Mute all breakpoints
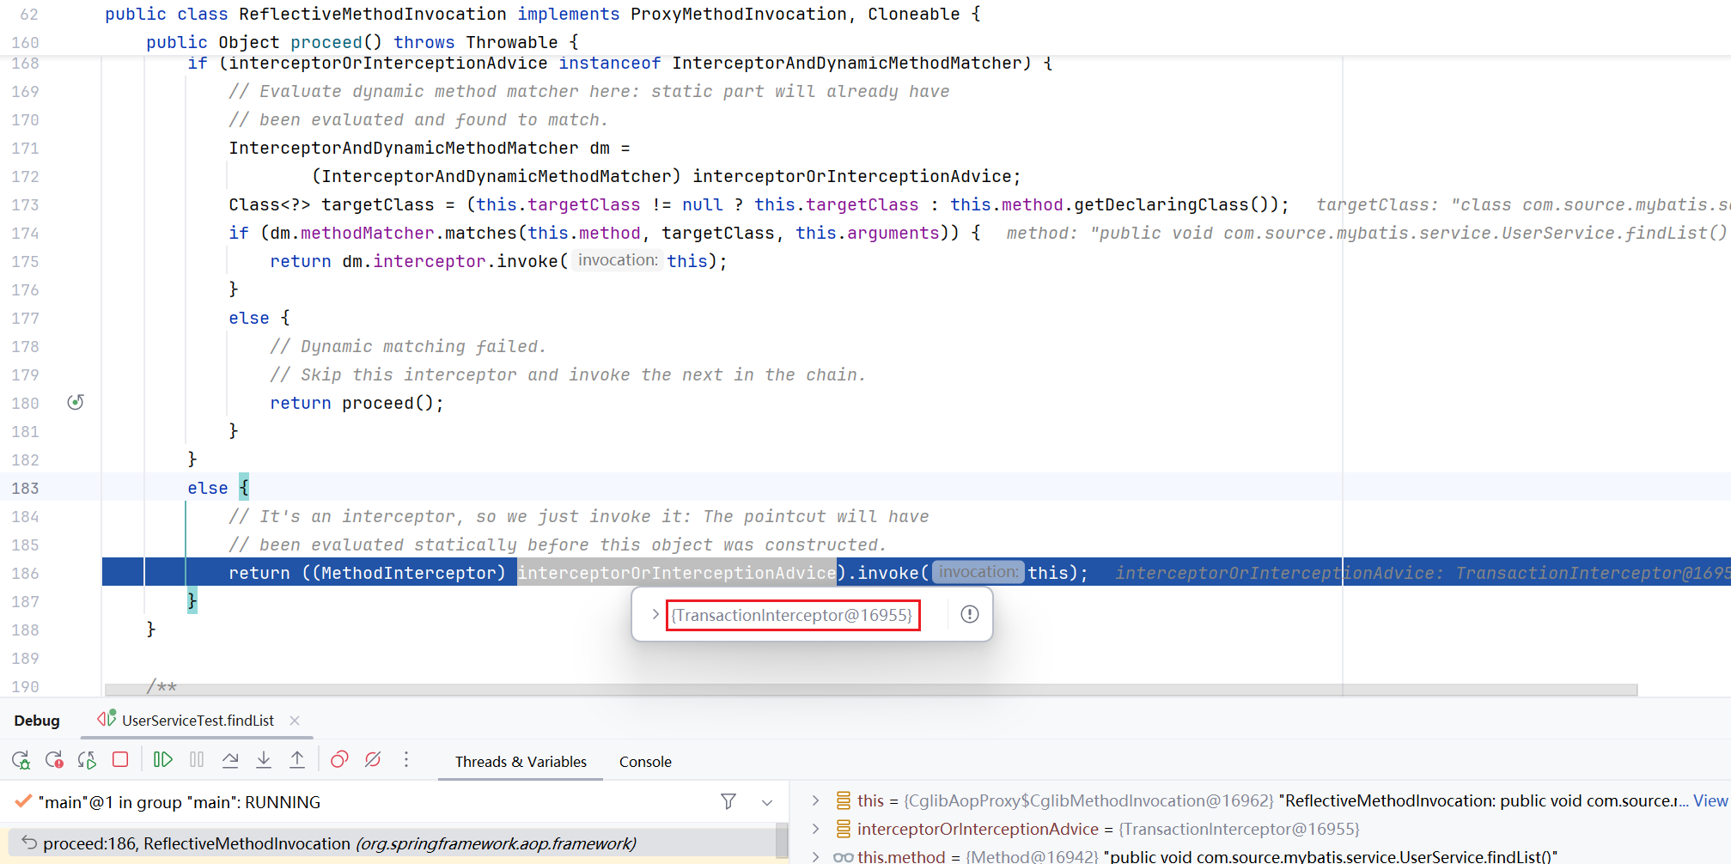Image resolution: width=1731 pixels, height=864 pixels. click(x=373, y=760)
